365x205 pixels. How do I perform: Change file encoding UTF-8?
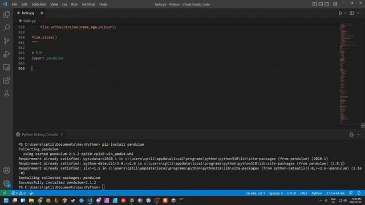click(x=291, y=193)
